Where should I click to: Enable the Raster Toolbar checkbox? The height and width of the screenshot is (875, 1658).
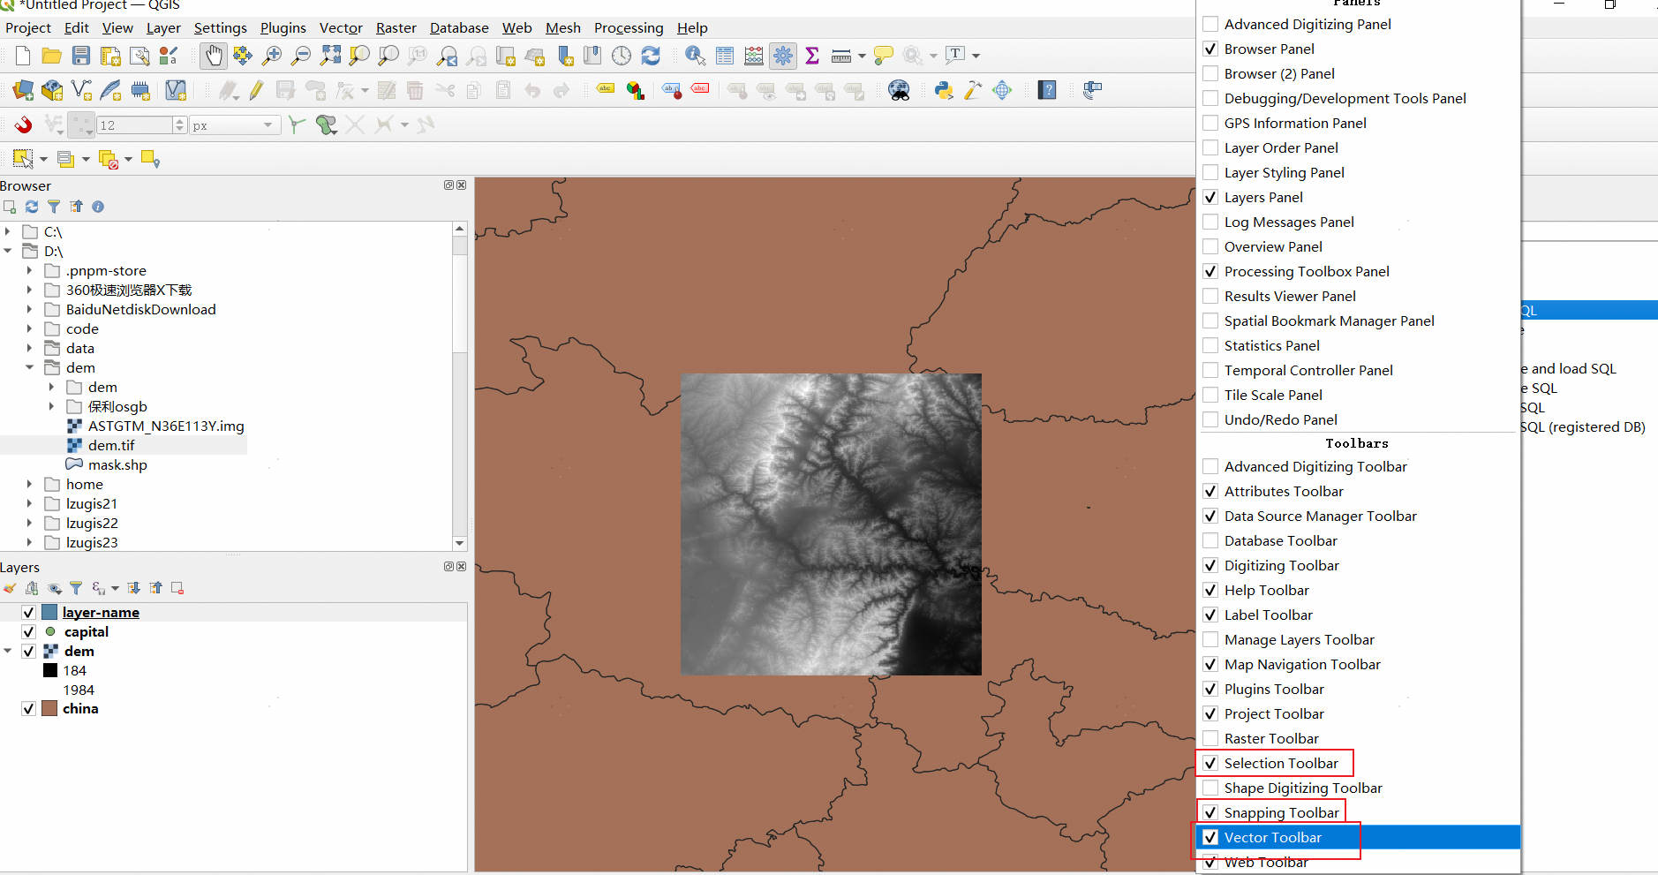[1210, 738]
